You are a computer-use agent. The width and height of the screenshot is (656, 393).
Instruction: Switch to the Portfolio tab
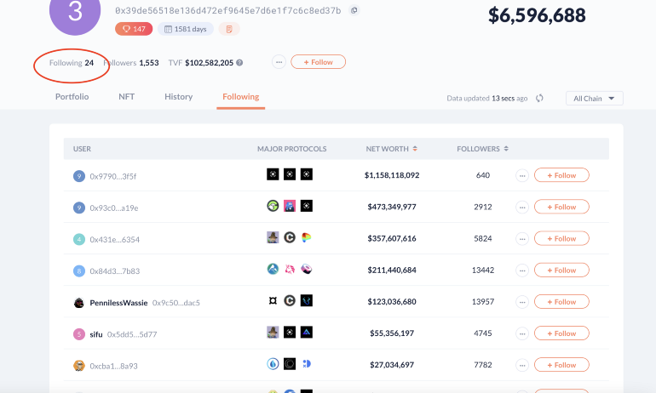pos(72,97)
